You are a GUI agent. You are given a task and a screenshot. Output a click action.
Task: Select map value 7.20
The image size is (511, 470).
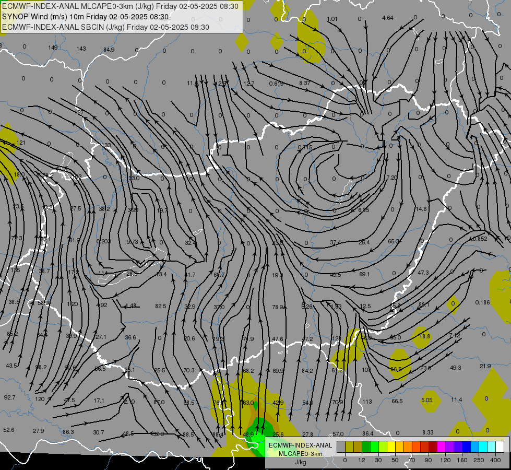tap(391, 178)
